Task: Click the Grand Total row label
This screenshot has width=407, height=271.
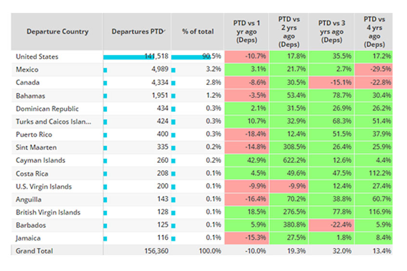Action: point(35,251)
